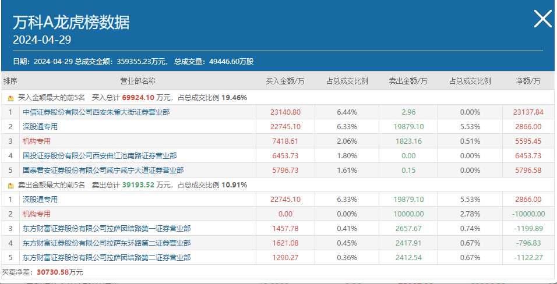The image size is (557, 284).
Task: Click the 卖出金额/万 column header
Action: coord(408,81)
